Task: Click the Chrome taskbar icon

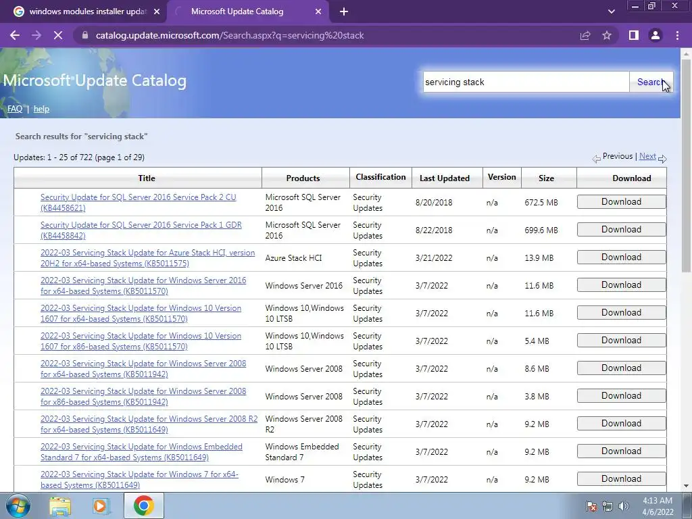Action: point(144,505)
